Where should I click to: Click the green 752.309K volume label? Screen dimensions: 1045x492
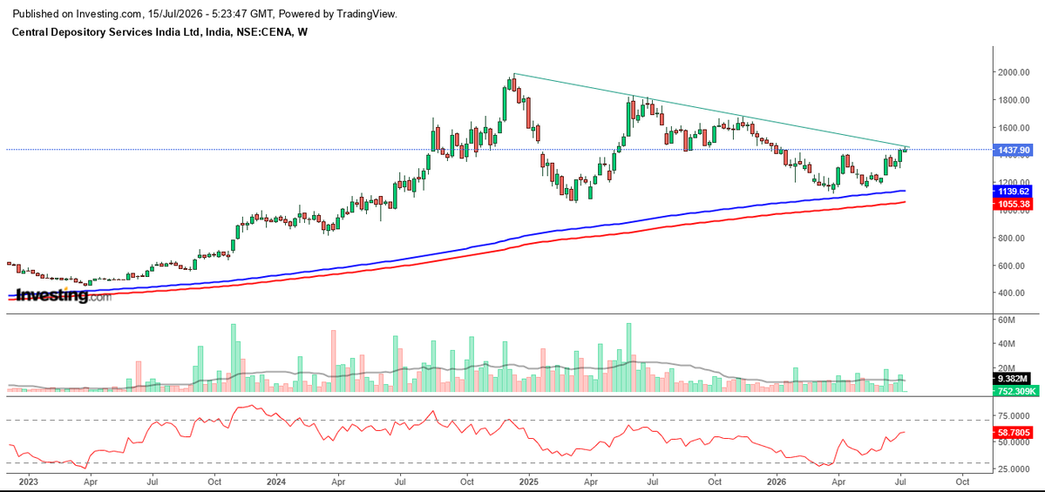click(x=1017, y=392)
